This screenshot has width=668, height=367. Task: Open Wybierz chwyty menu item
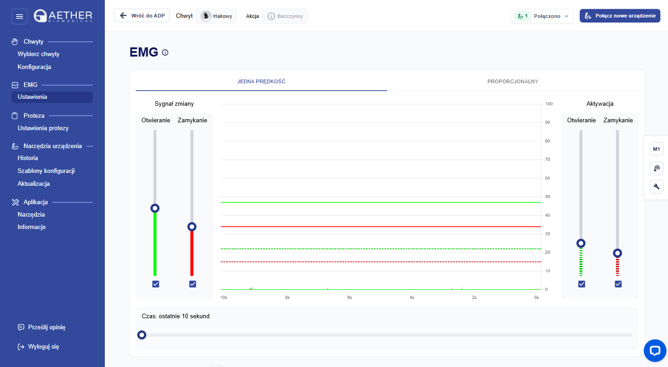pyautogui.click(x=39, y=54)
